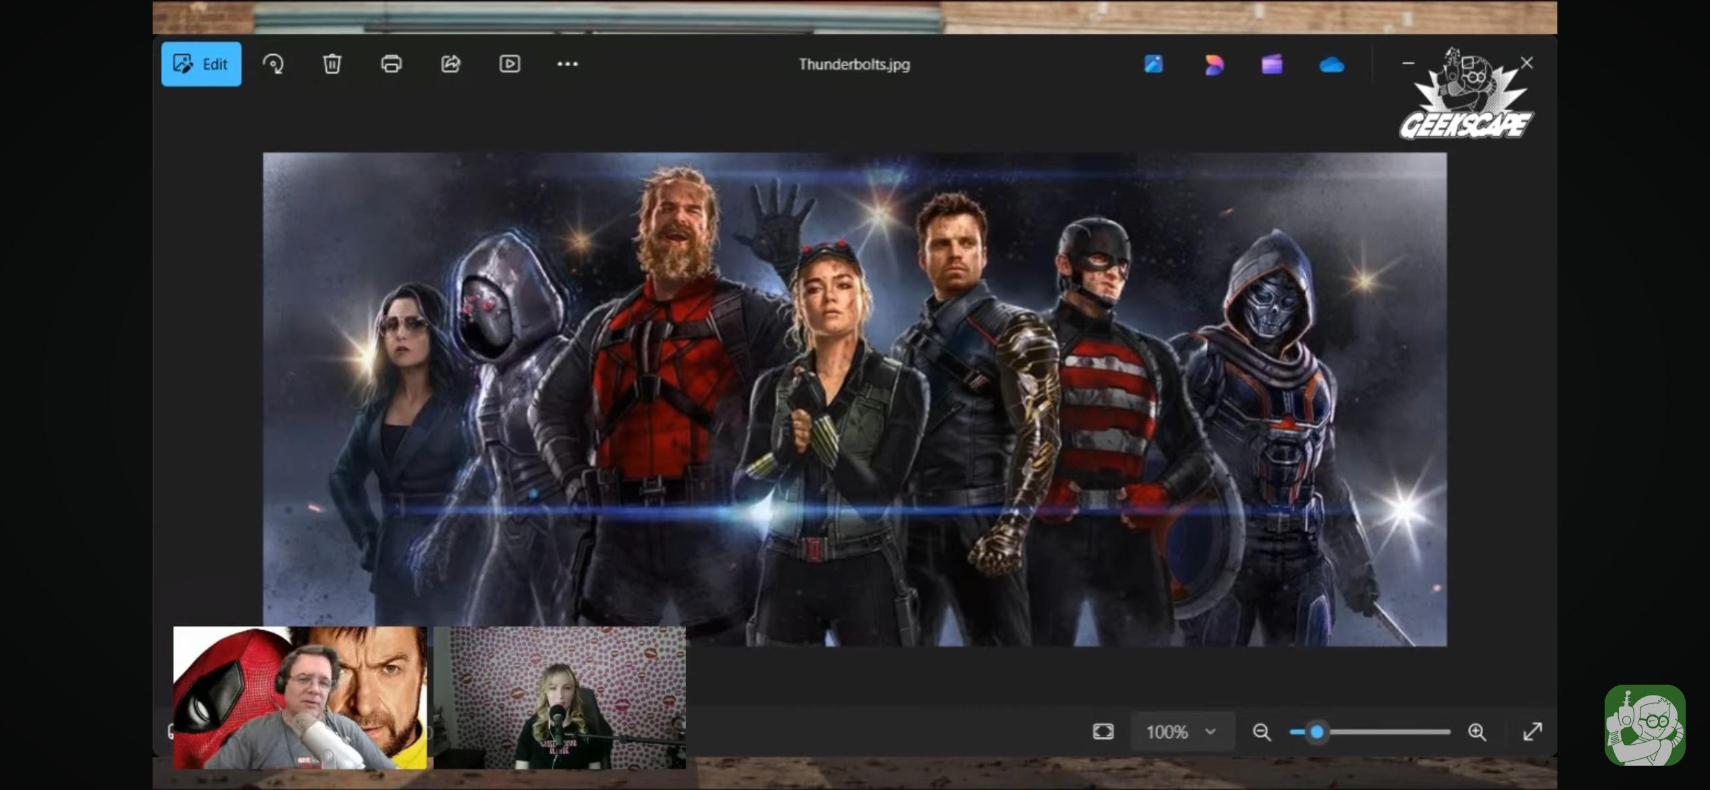The width and height of the screenshot is (1710, 790).
Task: Click the Thunderbolts image in viewer
Action: [854, 399]
